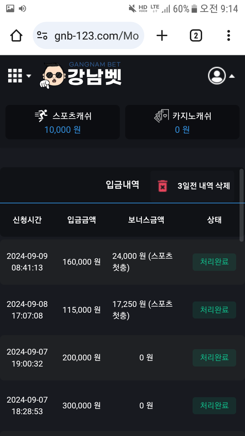This screenshot has height=436, width=245.
Task: Click the 3일전 내역 삭제 button
Action: point(203,186)
